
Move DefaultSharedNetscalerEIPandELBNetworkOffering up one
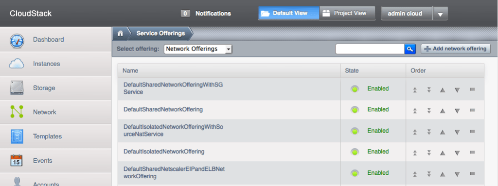click(x=443, y=174)
